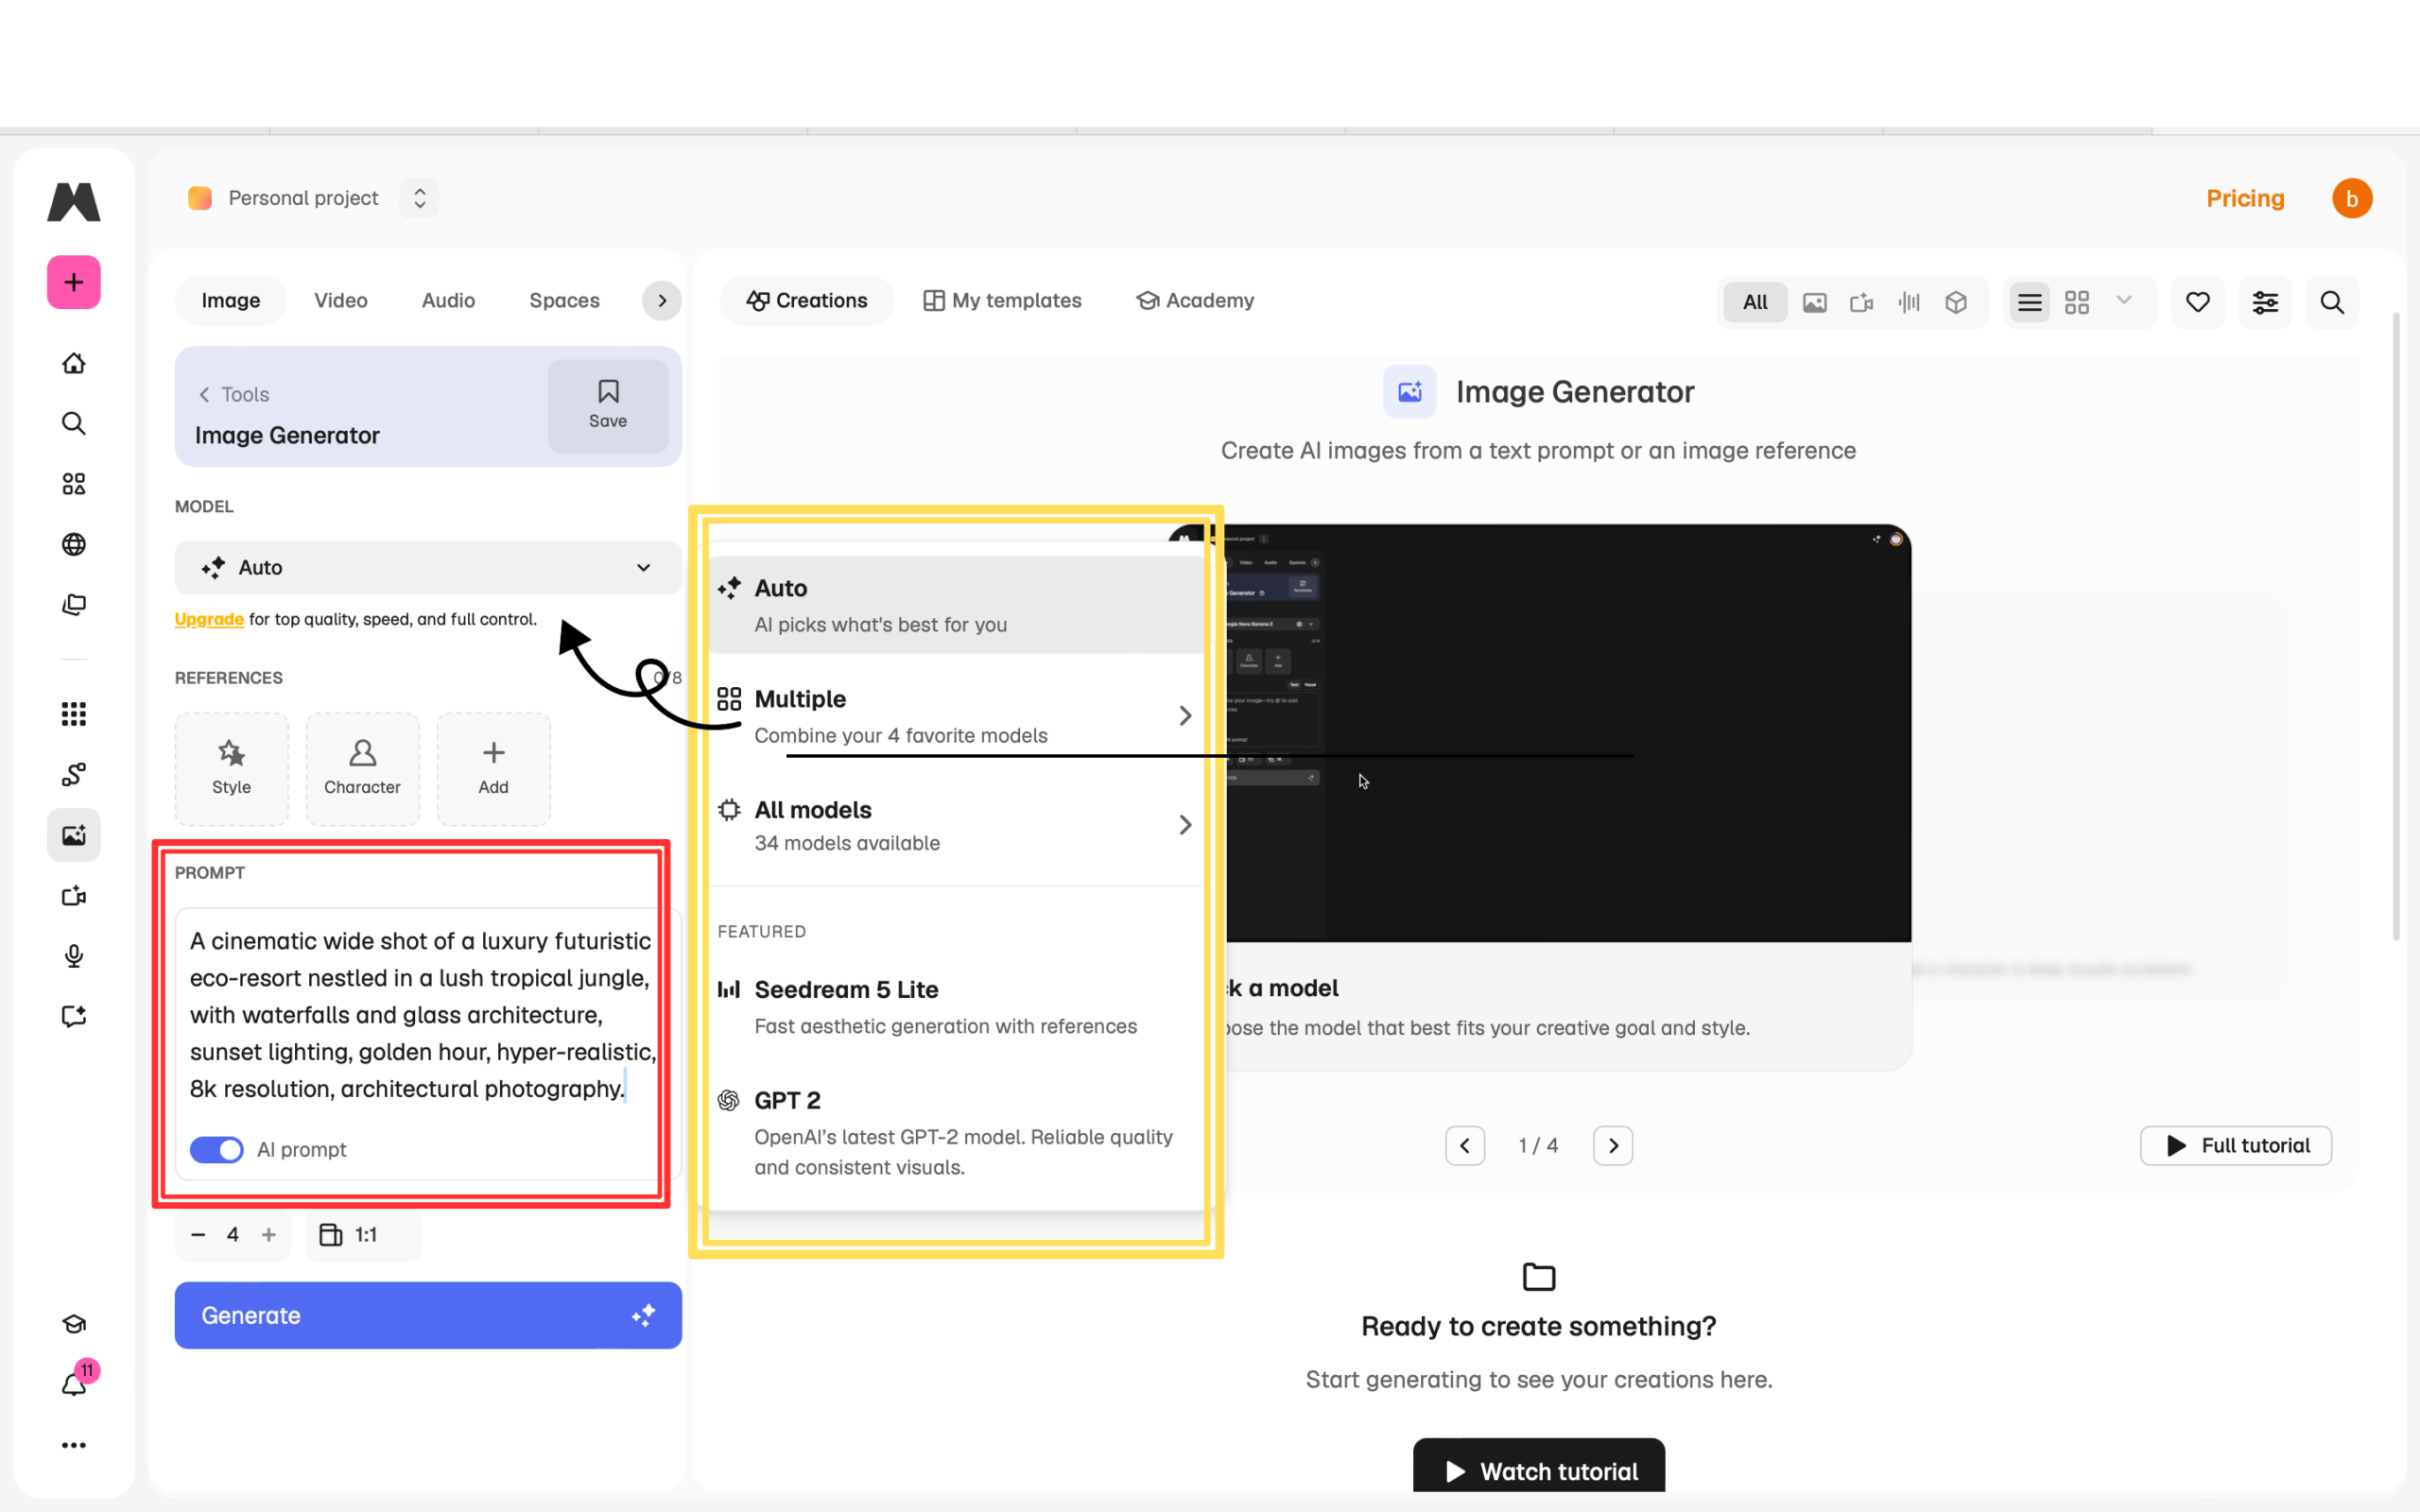Click the app logo at top left

pyautogui.click(x=74, y=201)
